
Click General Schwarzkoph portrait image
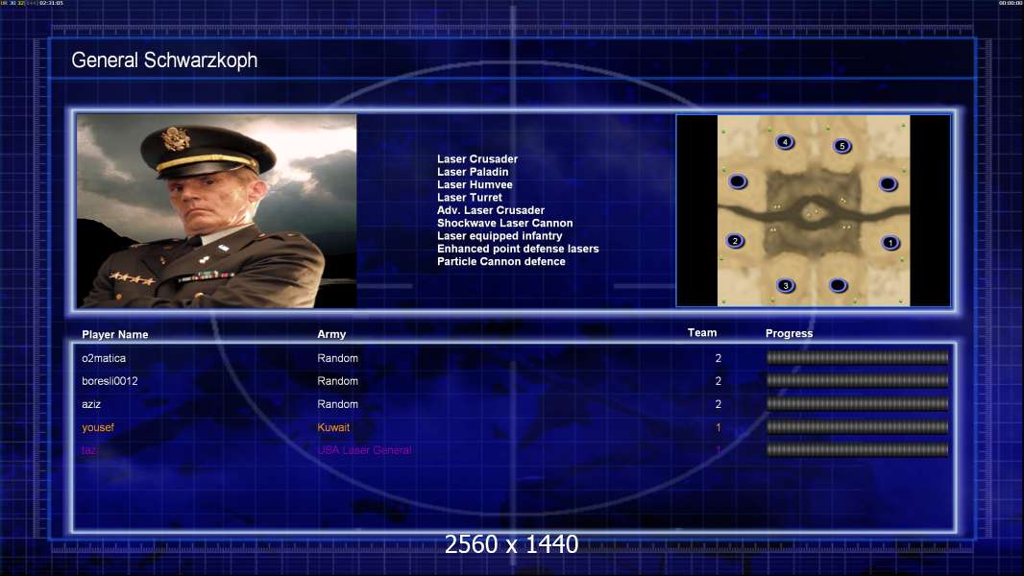(x=217, y=210)
